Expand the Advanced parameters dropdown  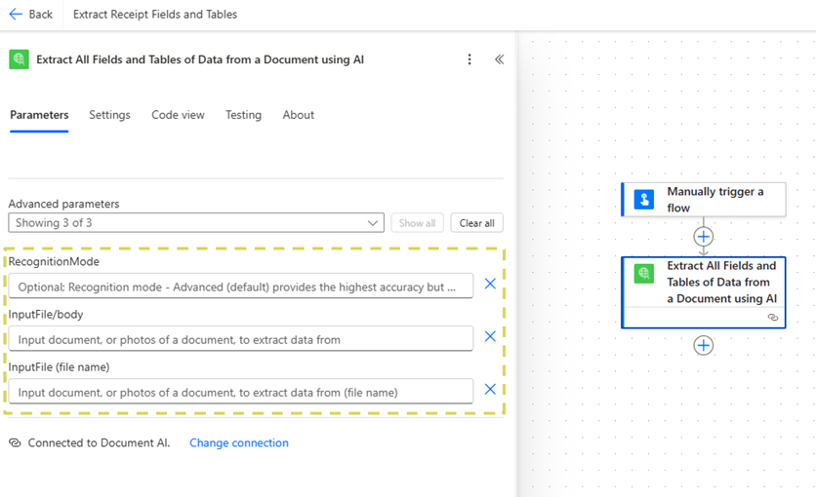196,223
